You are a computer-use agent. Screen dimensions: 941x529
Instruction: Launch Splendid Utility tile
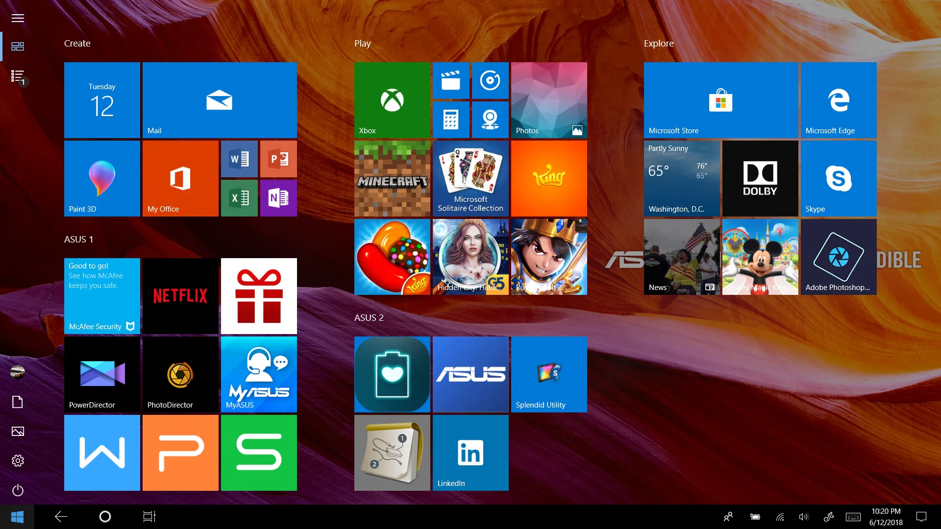point(549,374)
